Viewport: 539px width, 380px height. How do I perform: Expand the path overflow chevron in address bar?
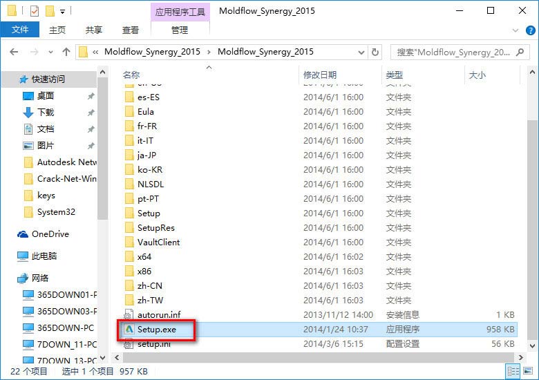point(95,53)
